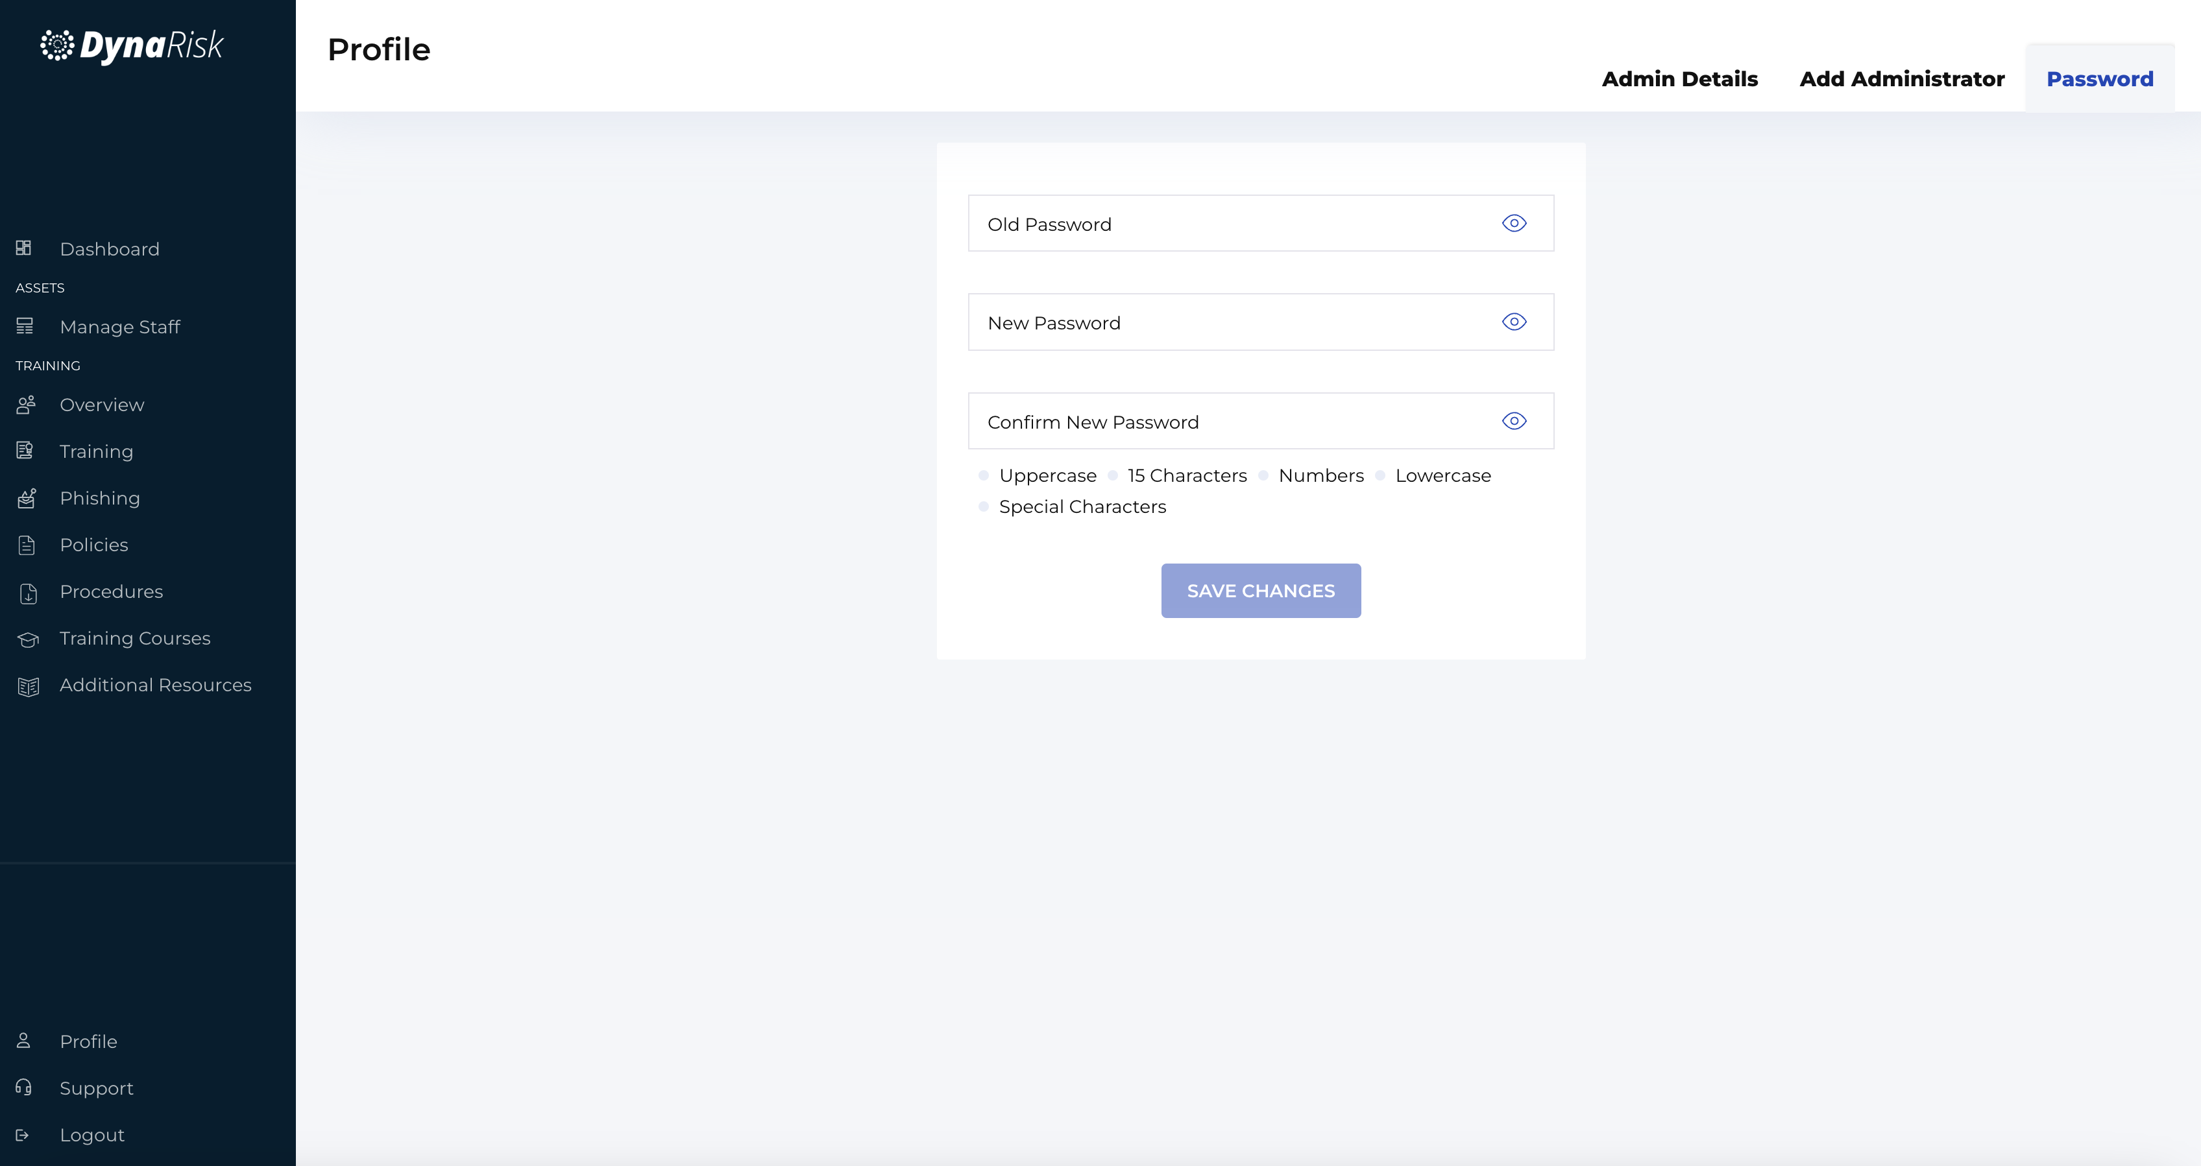
Task: Focus the Old Password input field
Action: coord(1230,224)
